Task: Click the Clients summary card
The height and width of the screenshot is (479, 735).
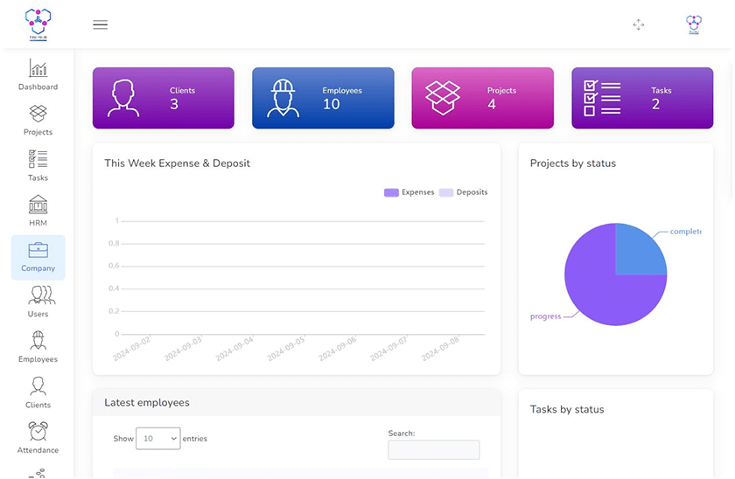Action: click(163, 98)
